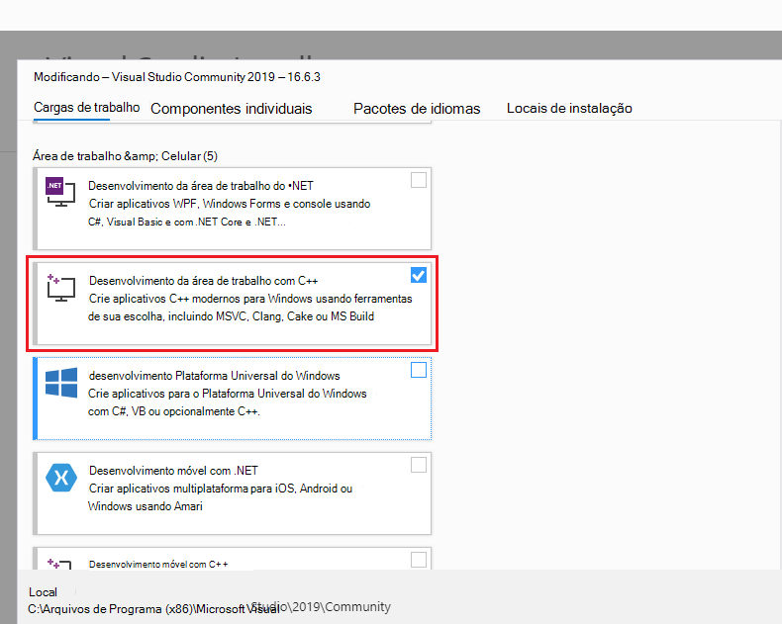Click the C++ desktop monitor icon
The width and height of the screenshot is (782, 624).
point(60,288)
